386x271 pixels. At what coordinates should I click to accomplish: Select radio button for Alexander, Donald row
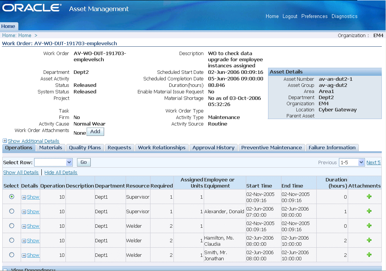11,211
